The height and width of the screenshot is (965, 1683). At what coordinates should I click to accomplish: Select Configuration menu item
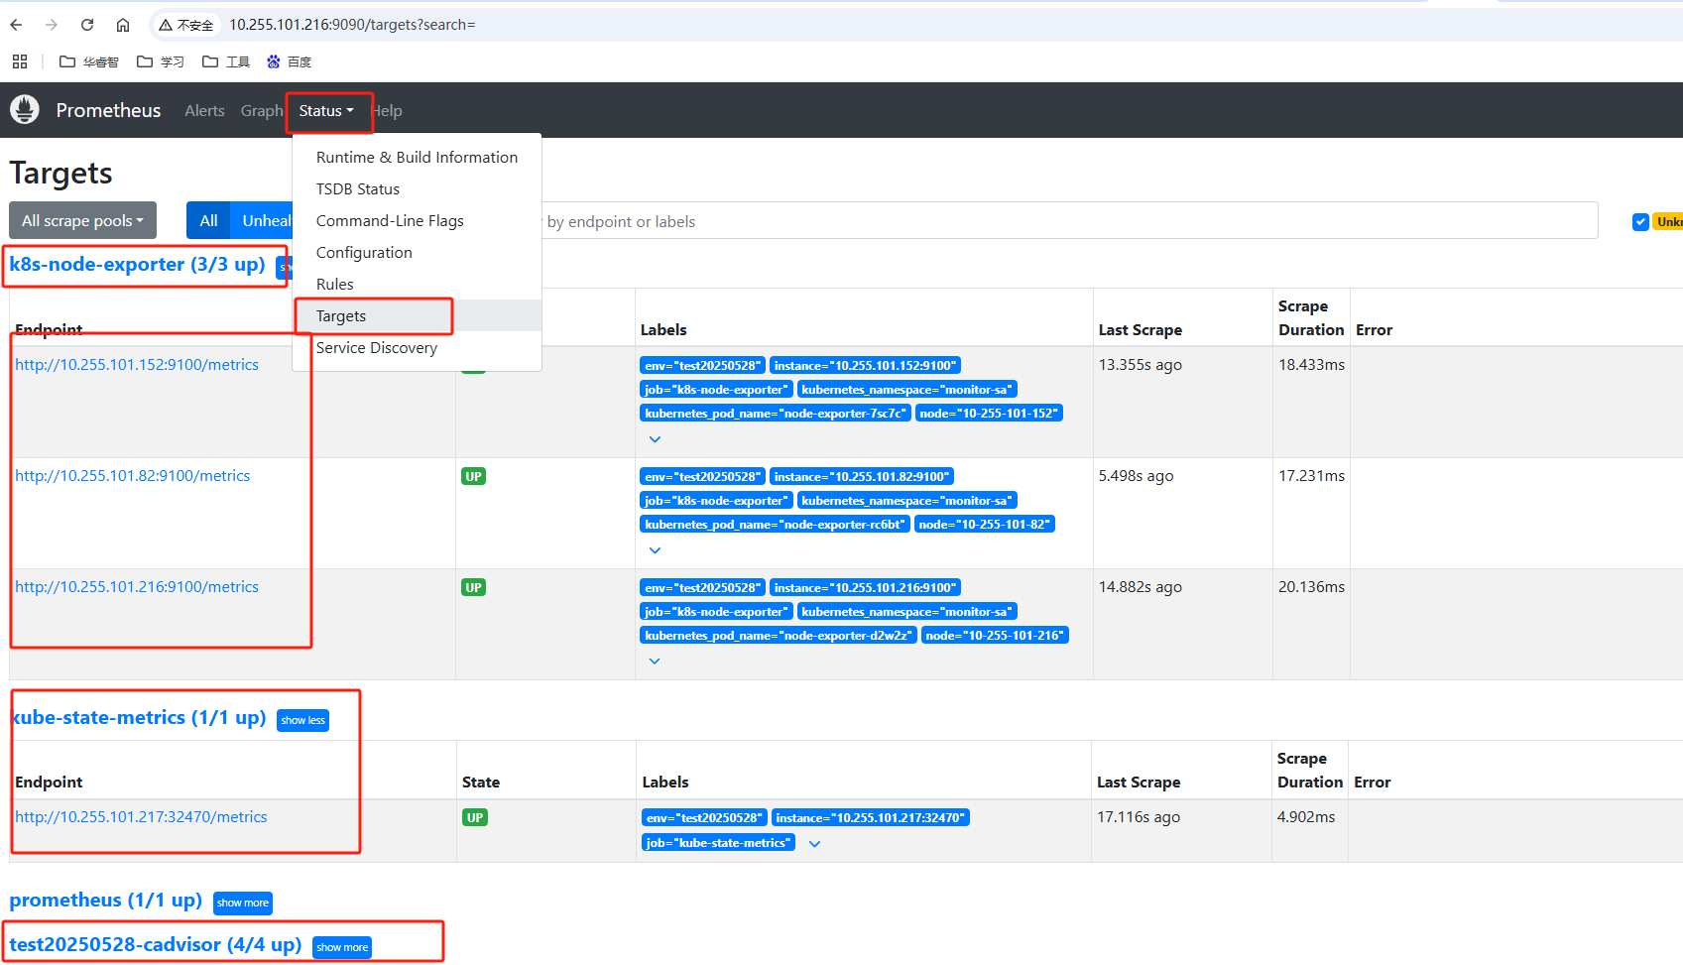pos(417,252)
